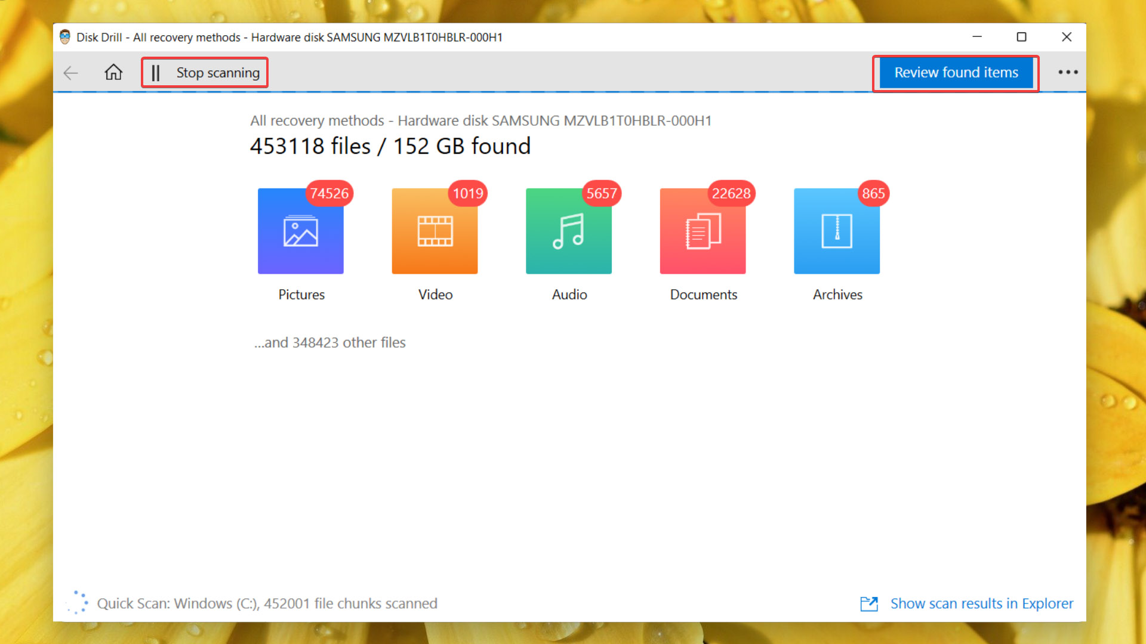Image resolution: width=1146 pixels, height=644 pixels.
Task: Click the Quick Scan status bar area
Action: 267,602
